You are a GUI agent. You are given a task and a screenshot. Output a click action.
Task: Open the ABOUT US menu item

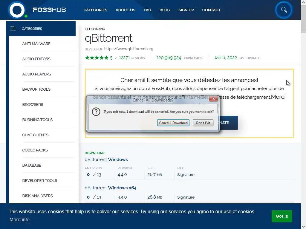(125, 10)
